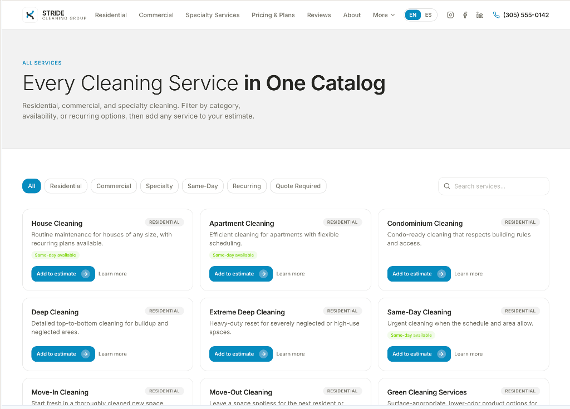This screenshot has height=409, width=570.
Task: Add Condominium Cleaning to estimate
Action: (x=419, y=274)
